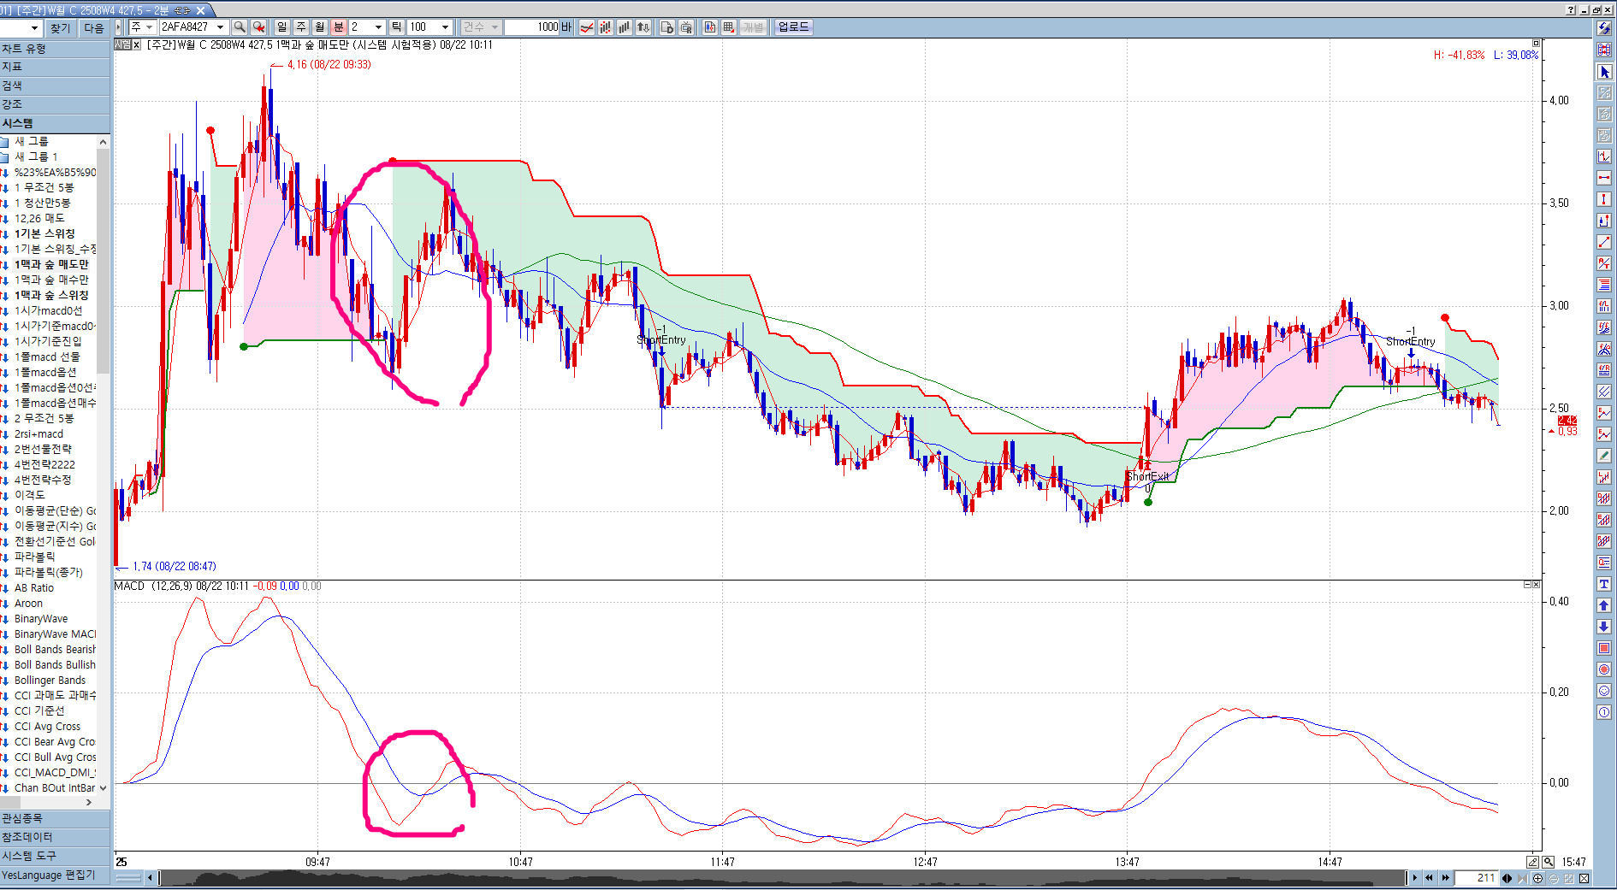This screenshot has height=890, width=1617.
Task: Select the Bollinger Bands system item
Action: point(50,681)
